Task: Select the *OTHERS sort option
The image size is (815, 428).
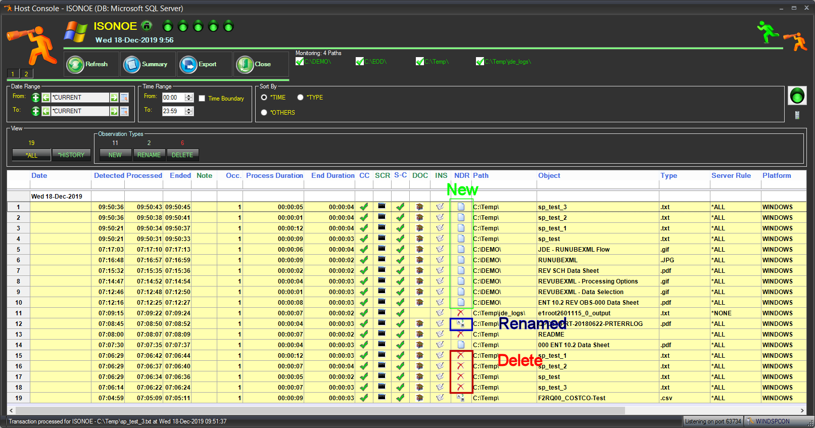Action: pos(264,113)
